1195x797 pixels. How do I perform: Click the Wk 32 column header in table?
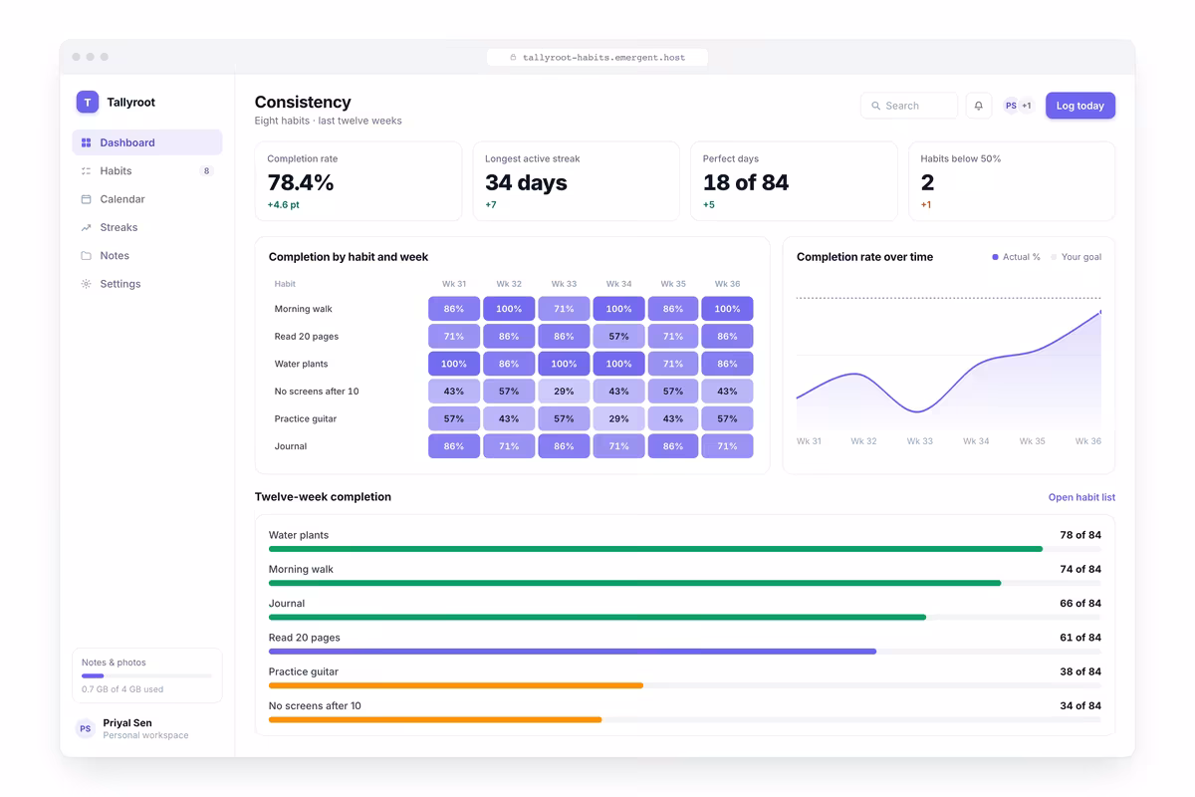click(509, 284)
